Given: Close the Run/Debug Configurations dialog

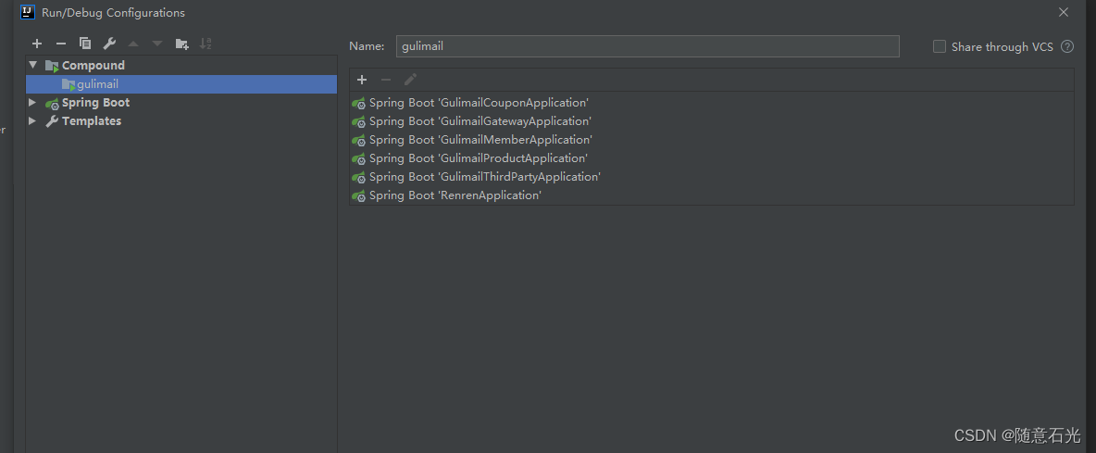Looking at the screenshot, I should pos(1064,12).
